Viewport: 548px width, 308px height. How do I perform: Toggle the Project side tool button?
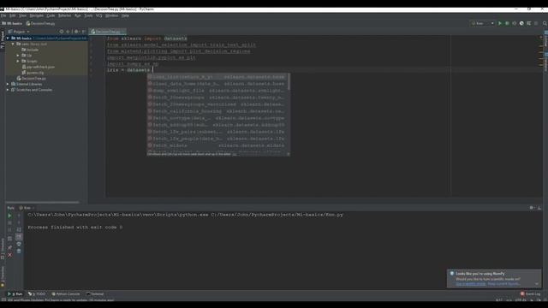point(3,39)
